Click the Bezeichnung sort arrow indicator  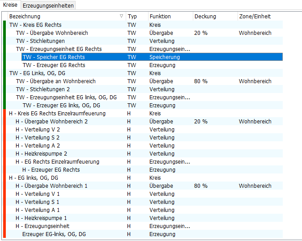pos(122,17)
